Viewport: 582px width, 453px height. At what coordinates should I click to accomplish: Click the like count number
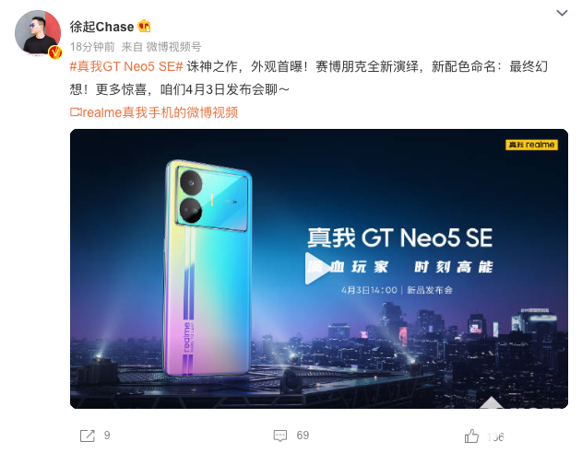click(x=495, y=436)
